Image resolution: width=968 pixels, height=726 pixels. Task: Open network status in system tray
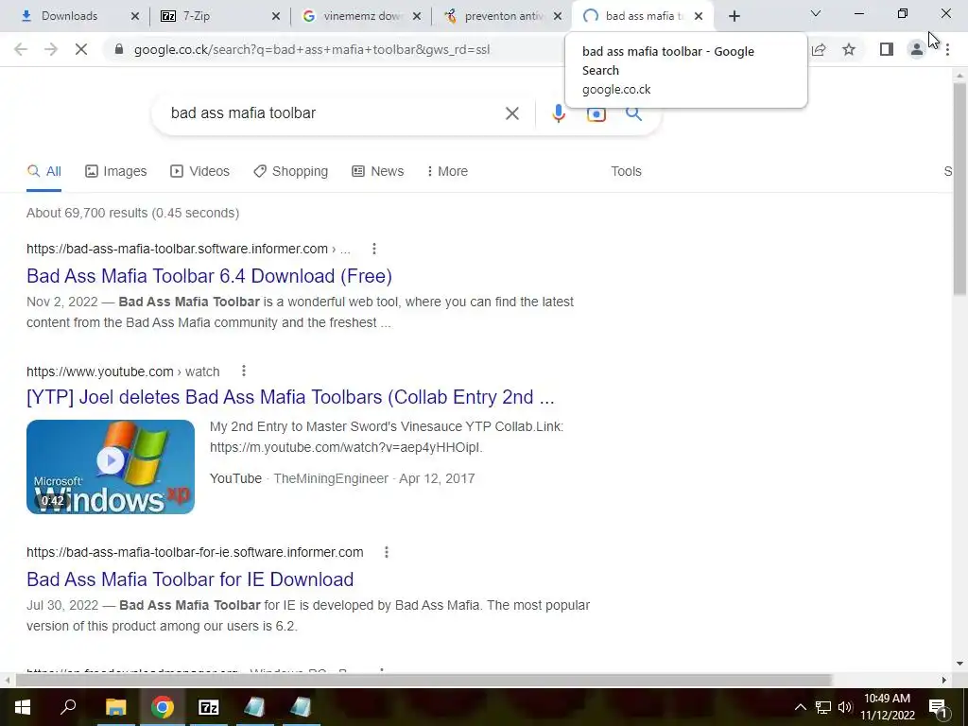[823, 707]
